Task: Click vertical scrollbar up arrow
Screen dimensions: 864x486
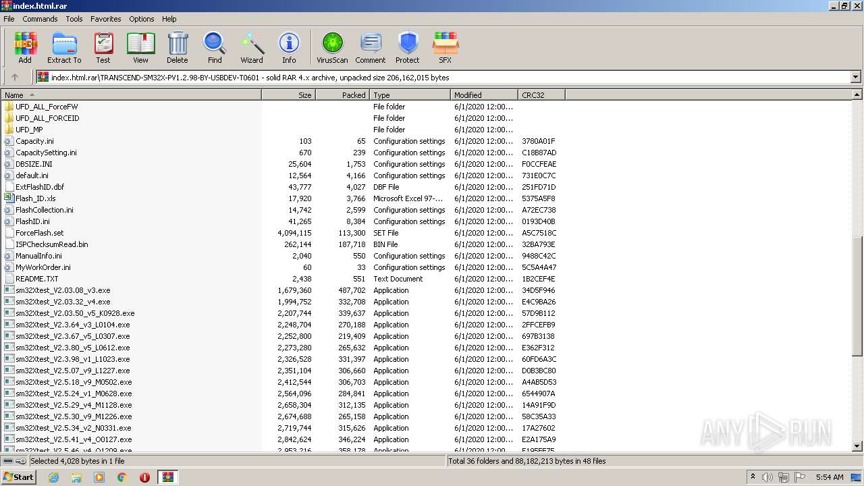Action: [x=857, y=95]
